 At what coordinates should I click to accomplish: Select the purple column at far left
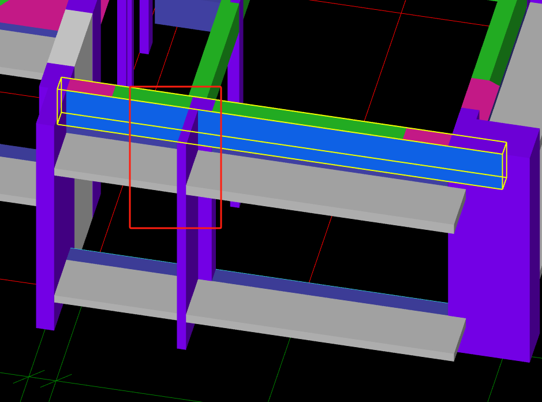pyautogui.click(x=45, y=225)
